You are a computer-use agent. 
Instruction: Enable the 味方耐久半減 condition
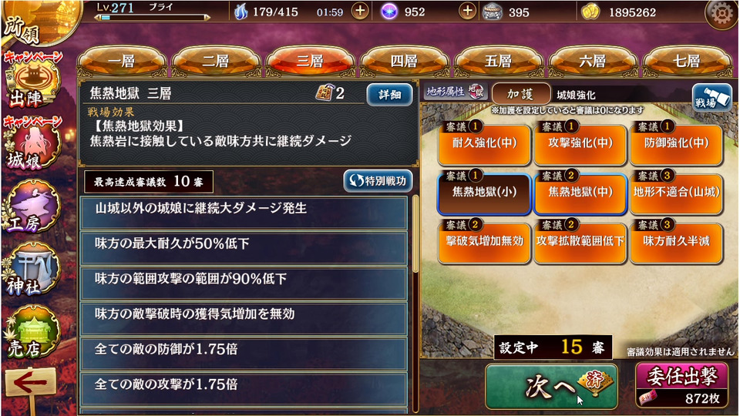tap(676, 242)
